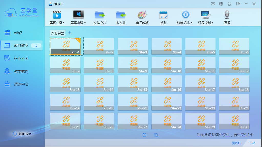The height and width of the screenshot is (147, 262).
Task: Select student Stu-29 thumbnail
Action: 201,121
